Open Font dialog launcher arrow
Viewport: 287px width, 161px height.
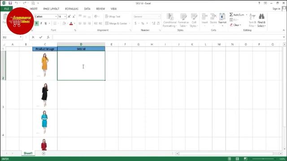pos(75,30)
